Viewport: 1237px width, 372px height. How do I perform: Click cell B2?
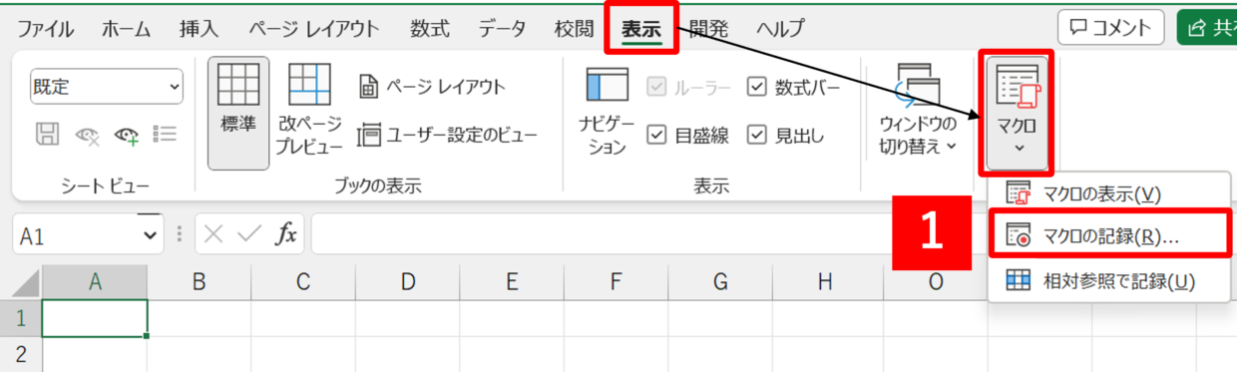click(x=199, y=354)
